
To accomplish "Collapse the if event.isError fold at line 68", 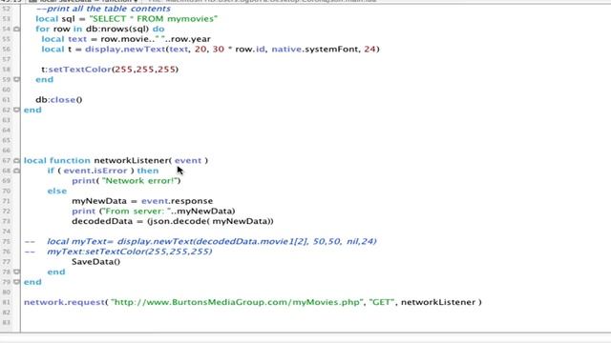I will [17, 171].
